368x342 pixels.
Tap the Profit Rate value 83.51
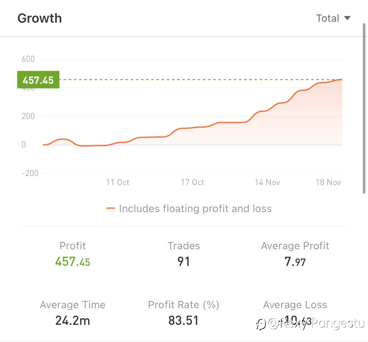pyautogui.click(x=183, y=320)
